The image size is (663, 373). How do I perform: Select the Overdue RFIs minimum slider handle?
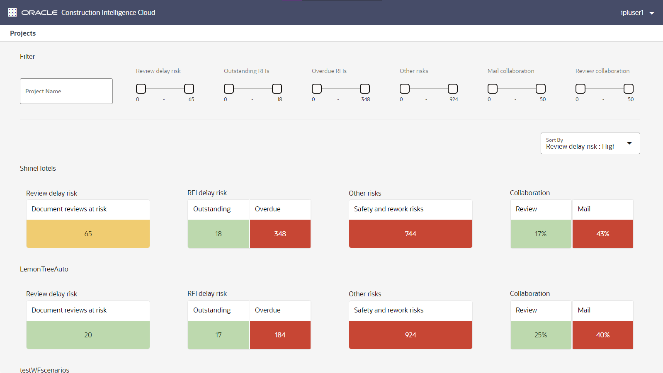[317, 89]
